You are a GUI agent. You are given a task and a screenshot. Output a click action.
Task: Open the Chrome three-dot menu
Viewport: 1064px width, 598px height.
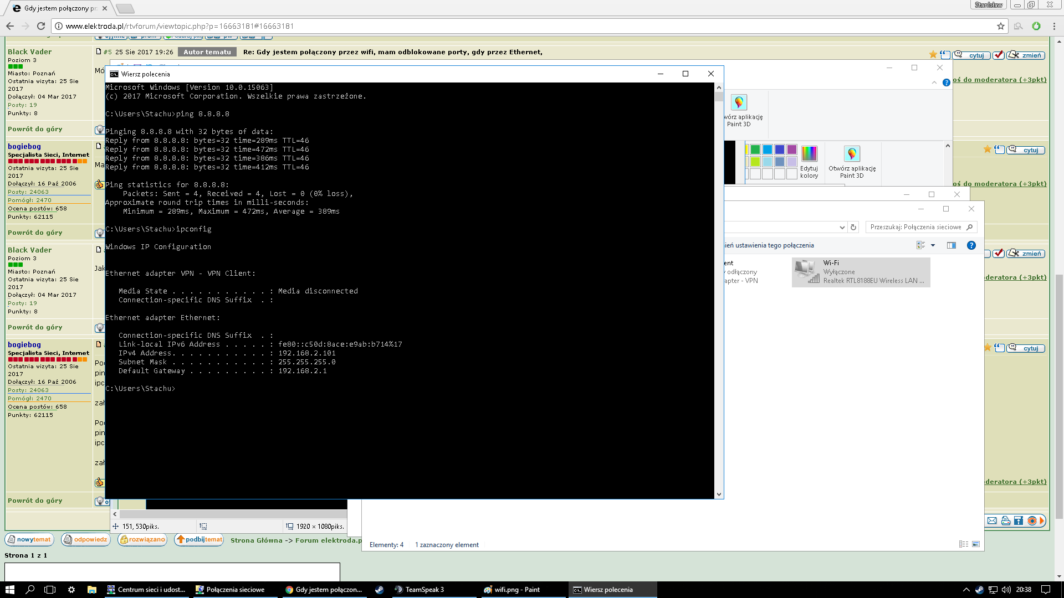tap(1054, 26)
